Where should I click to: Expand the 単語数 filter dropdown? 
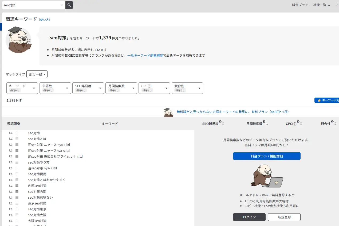tap(55, 88)
